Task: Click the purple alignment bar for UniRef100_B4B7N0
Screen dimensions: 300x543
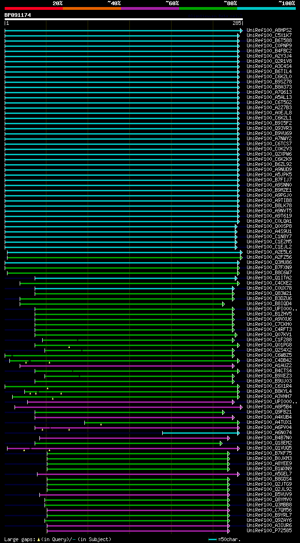Action: pos(135,438)
